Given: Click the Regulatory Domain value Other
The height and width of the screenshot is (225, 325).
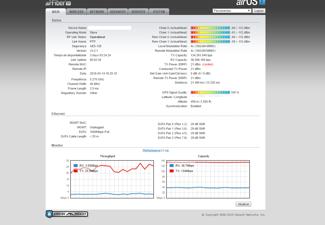Looking at the screenshot, I should click(x=94, y=93).
